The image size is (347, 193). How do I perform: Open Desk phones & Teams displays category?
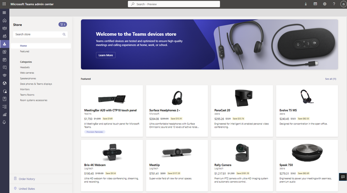coord(36,84)
